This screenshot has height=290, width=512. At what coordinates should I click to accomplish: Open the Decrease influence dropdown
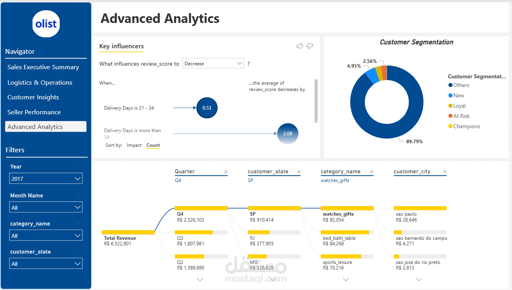pos(213,64)
